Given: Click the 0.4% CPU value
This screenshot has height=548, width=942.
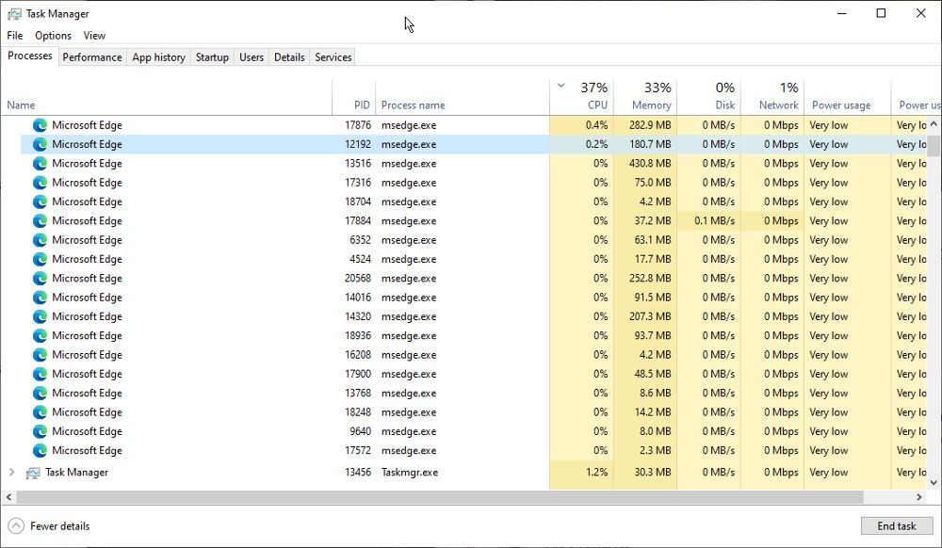Looking at the screenshot, I should click(x=596, y=125).
